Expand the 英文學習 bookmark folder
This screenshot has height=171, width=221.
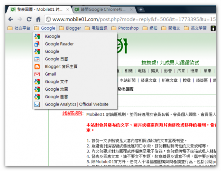[x=195, y=28]
